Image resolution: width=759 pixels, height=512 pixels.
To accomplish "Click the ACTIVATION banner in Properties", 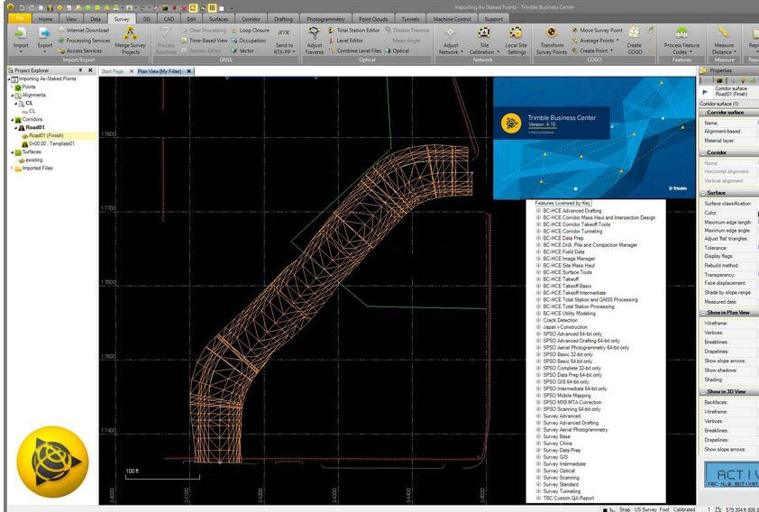I will [x=731, y=474].
